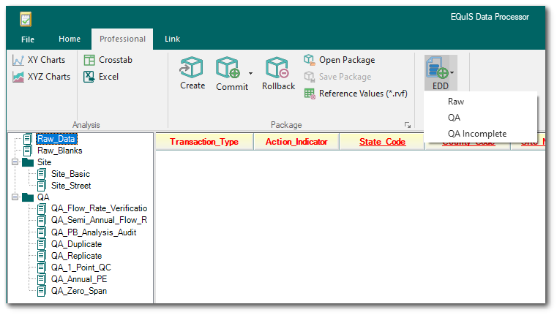
Task: Select QA_Duplicate section in tree
Action: (x=76, y=244)
